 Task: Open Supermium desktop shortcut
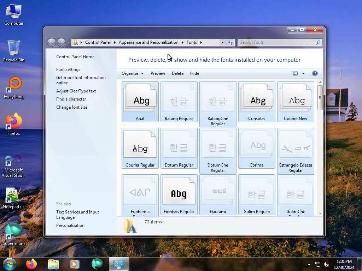point(14,234)
